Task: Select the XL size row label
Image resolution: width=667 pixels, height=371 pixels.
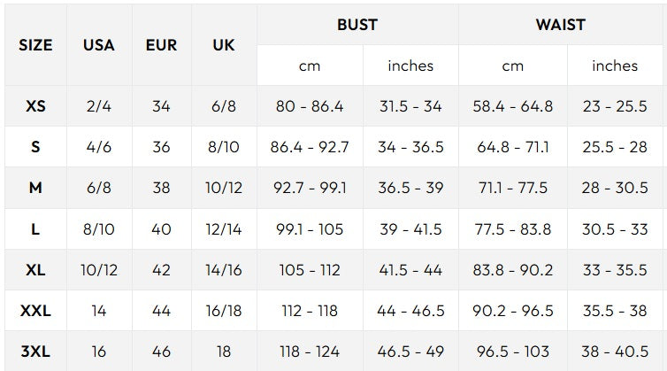Action: click(x=35, y=270)
